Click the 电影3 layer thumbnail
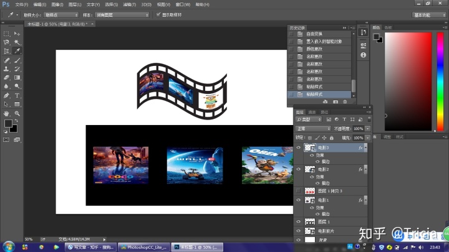Image resolution: width=449 pixels, height=252 pixels. pyautogui.click(x=310, y=147)
